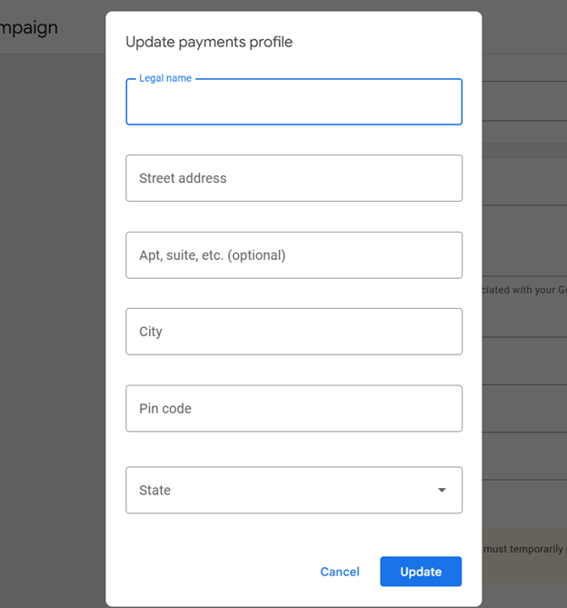Click the "City" placeholder text
Image resolution: width=567 pixels, height=608 pixels.
coord(150,332)
